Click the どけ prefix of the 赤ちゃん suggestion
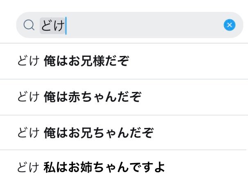 pyautogui.click(x=28, y=97)
